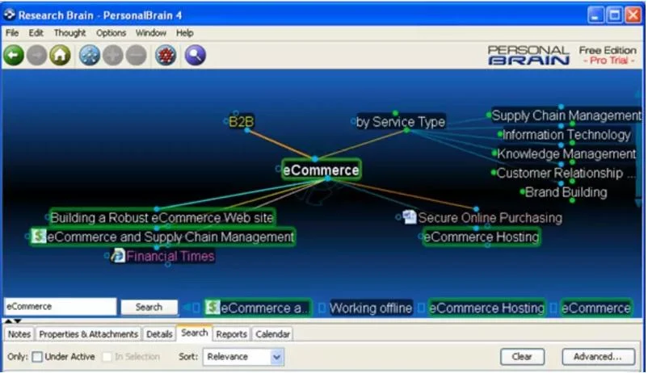Click the Search button
Screen dimensions: 648x373
[x=149, y=307]
